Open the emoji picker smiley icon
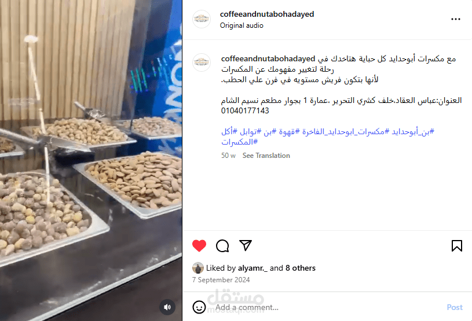The image size is (472, 321). (x=199, y=307)
